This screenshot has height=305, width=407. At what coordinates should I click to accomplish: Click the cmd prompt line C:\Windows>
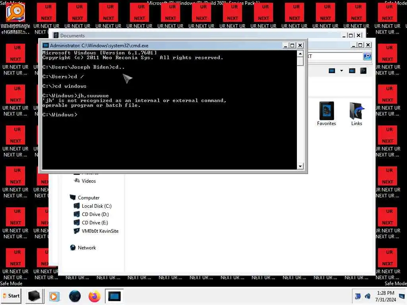60,115
